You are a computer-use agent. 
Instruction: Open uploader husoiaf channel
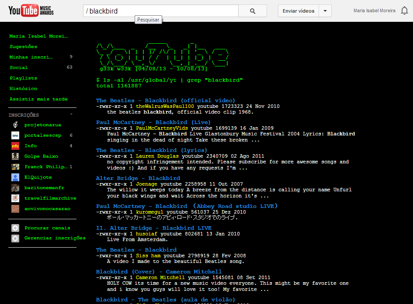(x=146, y=234)
